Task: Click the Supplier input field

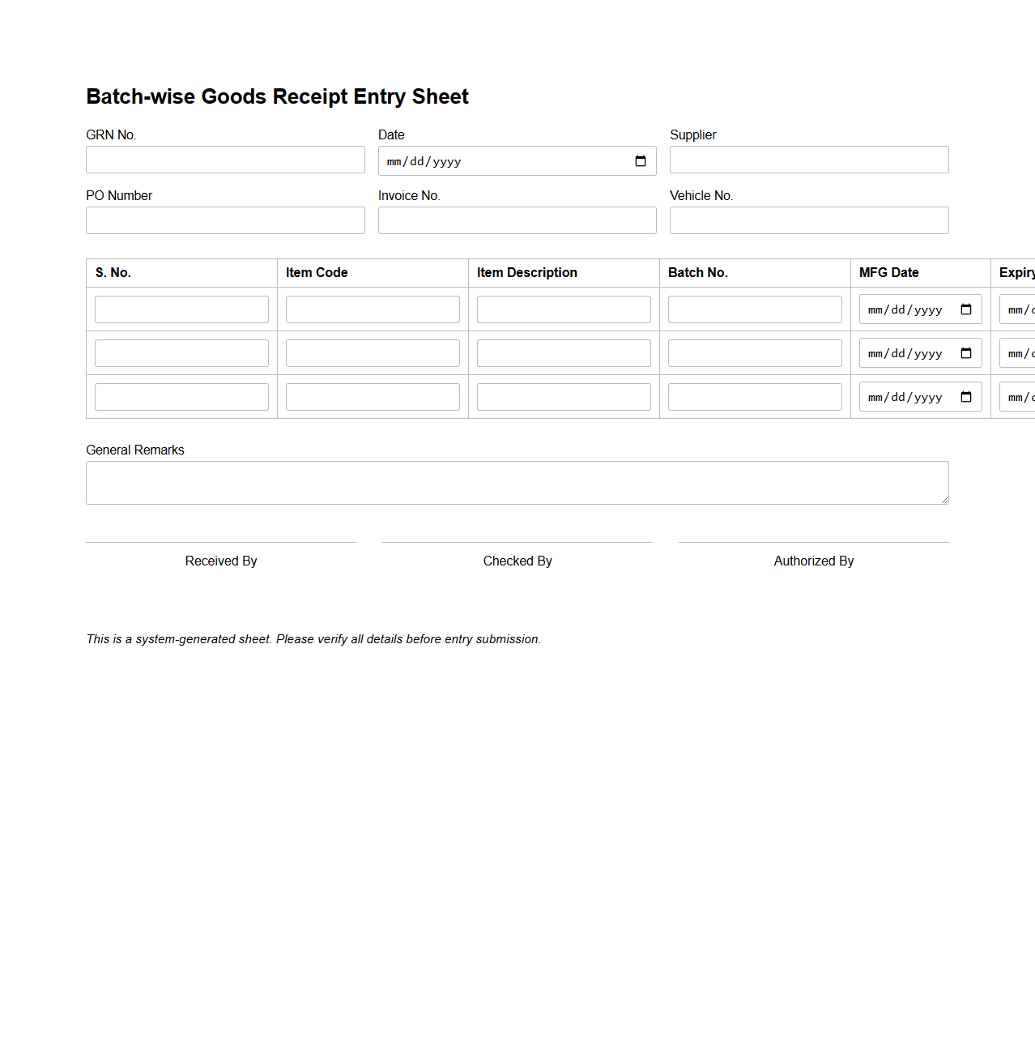Action: click(x=808, y=159)
